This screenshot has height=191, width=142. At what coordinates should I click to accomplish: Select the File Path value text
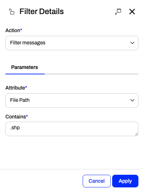(20, 100)
